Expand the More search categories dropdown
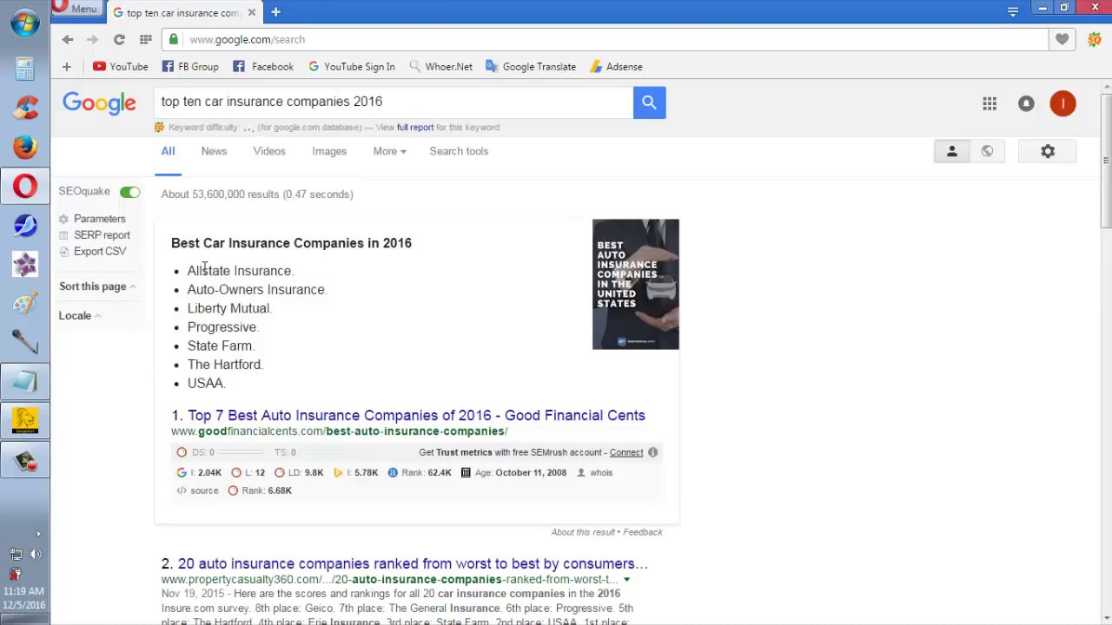The width and height of the screenshot is (1112, 625). click(x=389, y=151)
